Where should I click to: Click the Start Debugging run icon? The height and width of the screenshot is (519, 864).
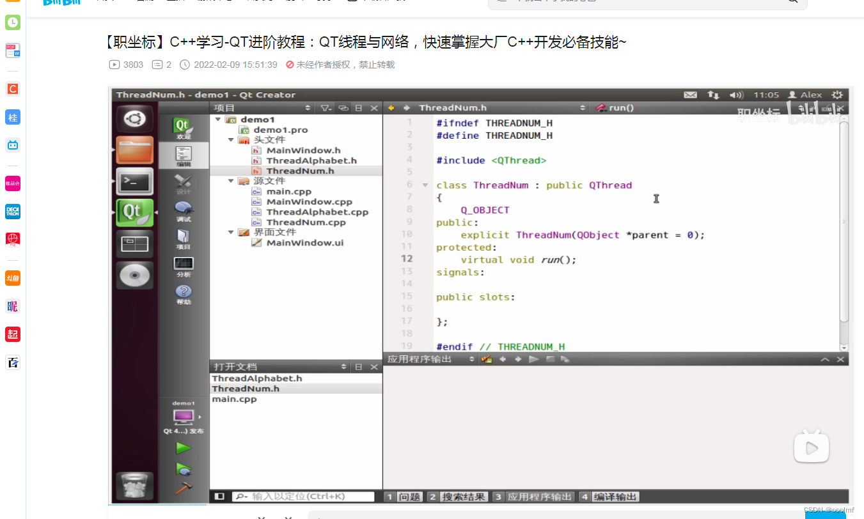click(184, 469)
